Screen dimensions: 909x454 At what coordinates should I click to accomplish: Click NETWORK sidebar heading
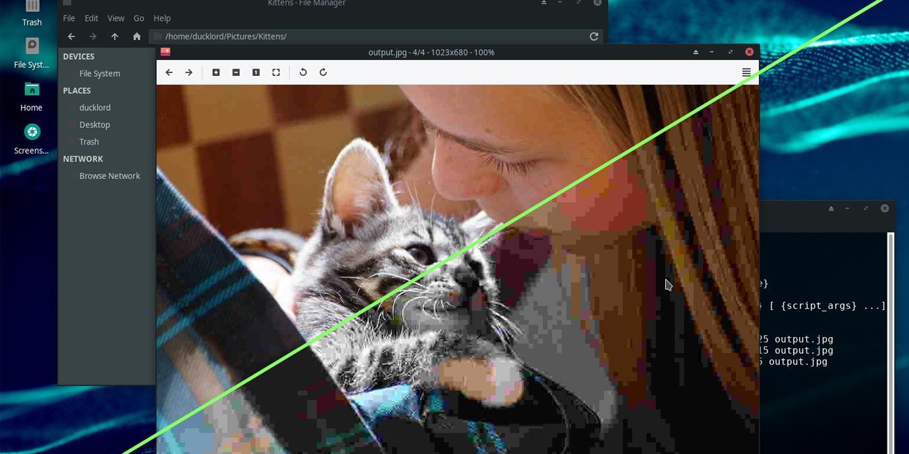pos(83,159)
